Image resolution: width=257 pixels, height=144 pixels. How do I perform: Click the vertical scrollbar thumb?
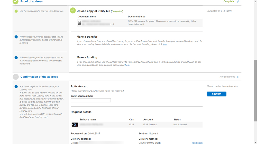tap(255, 91)
